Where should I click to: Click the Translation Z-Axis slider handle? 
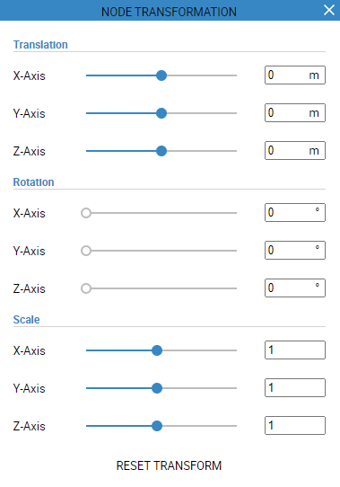161,151
